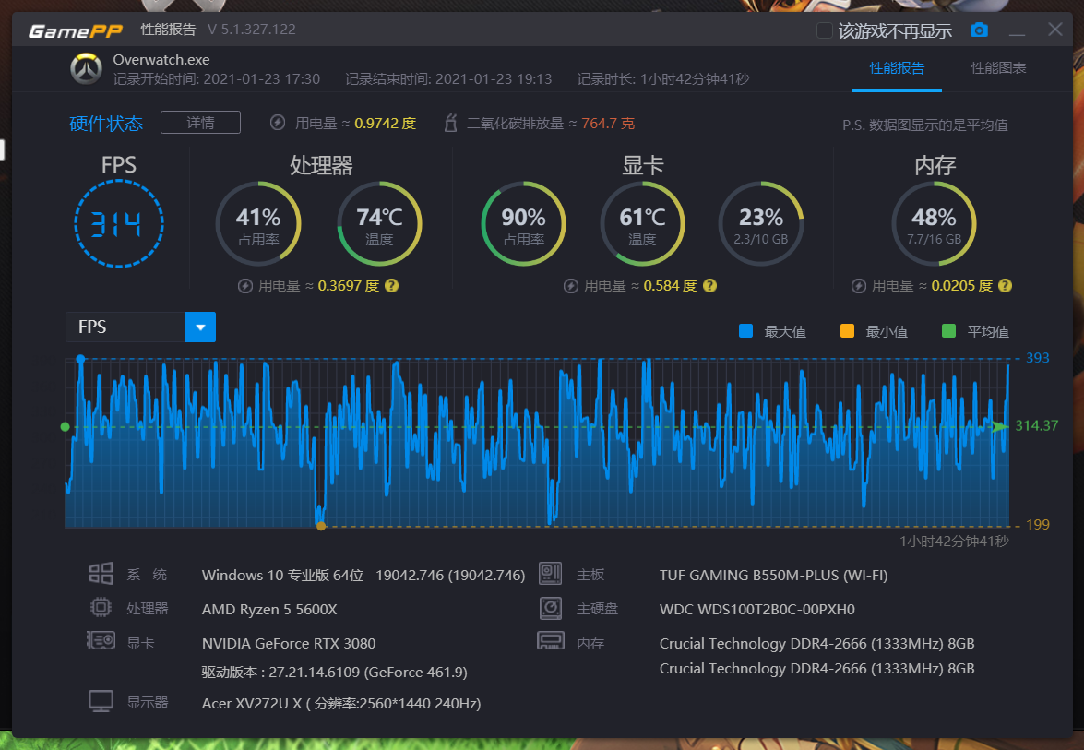Toggle the blue 最大值 legend series
Image resolution: width=1084 pixels, height=750 pixels.
(746, 331)
